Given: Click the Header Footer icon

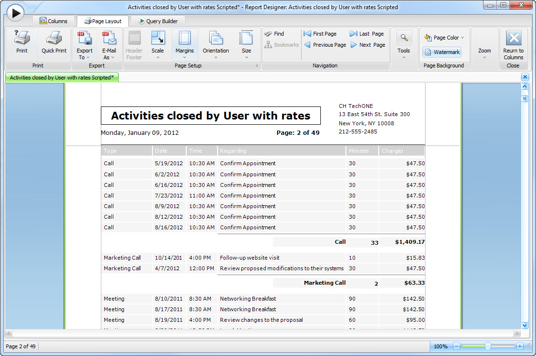Looking at the screenshot, I should point(134,38).
